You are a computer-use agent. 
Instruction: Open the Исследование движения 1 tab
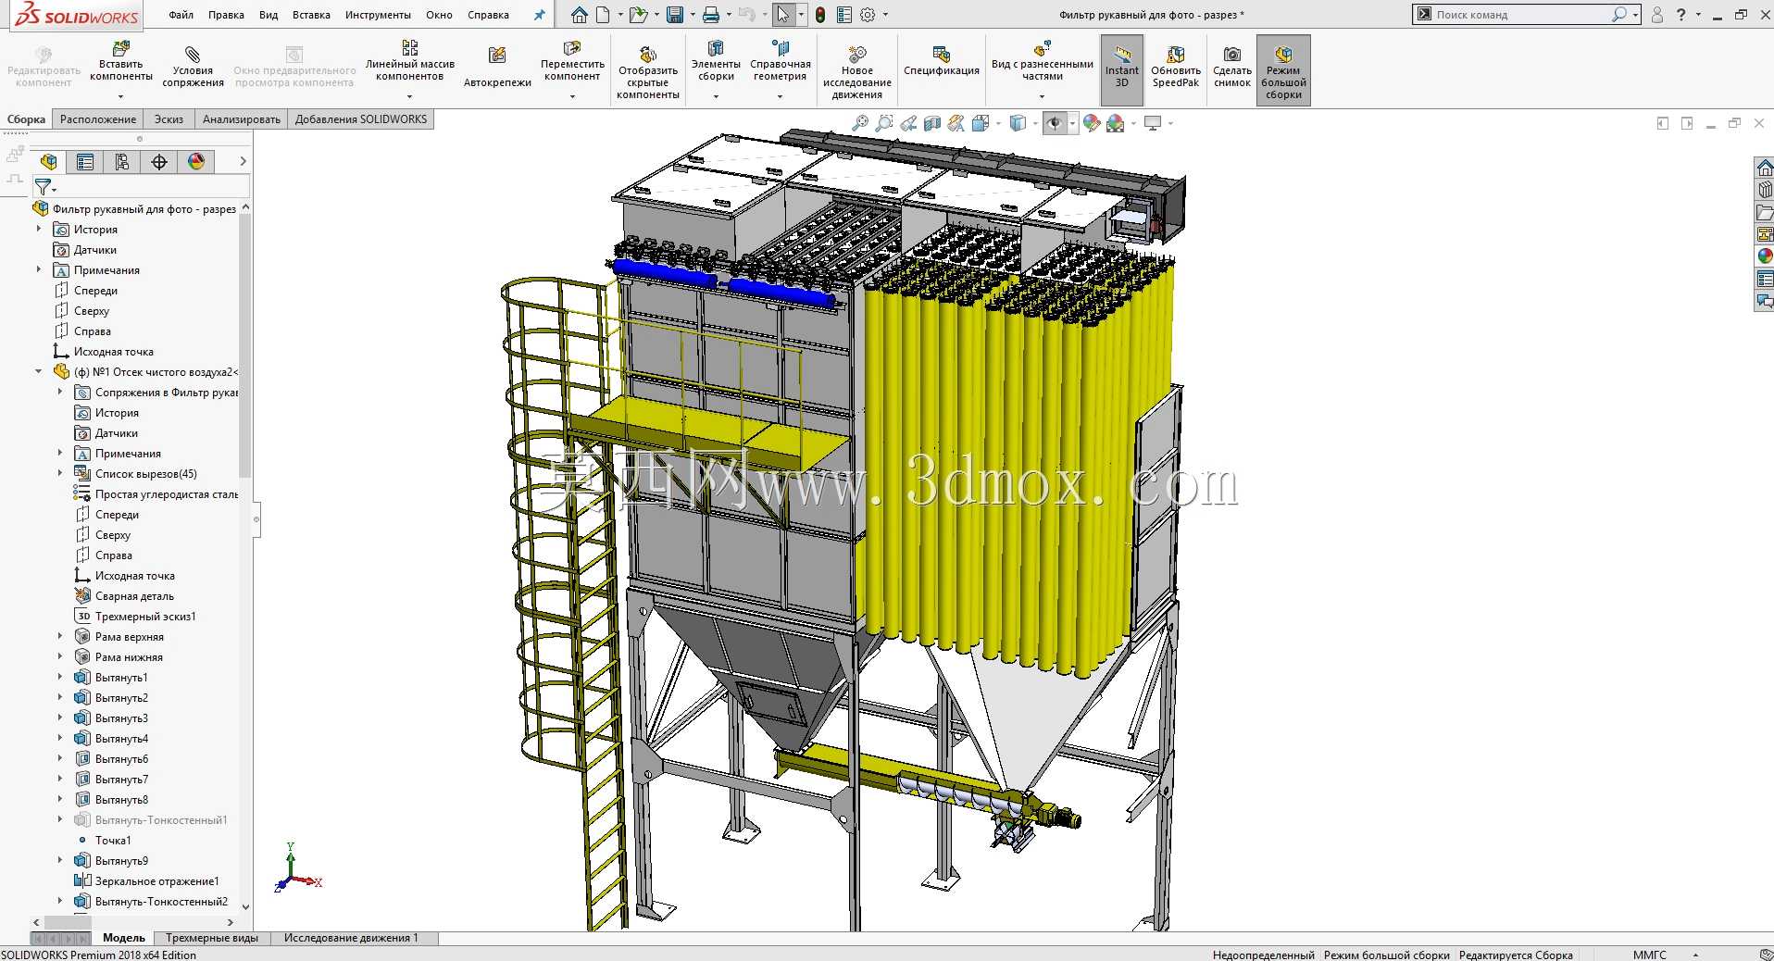click(351, 938)
